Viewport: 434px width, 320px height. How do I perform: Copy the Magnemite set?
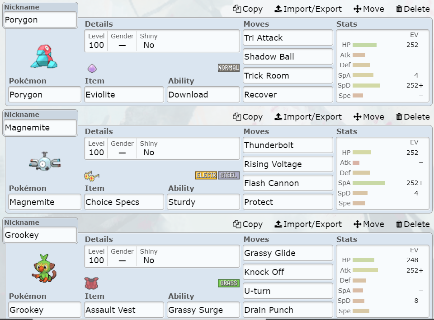248,117
